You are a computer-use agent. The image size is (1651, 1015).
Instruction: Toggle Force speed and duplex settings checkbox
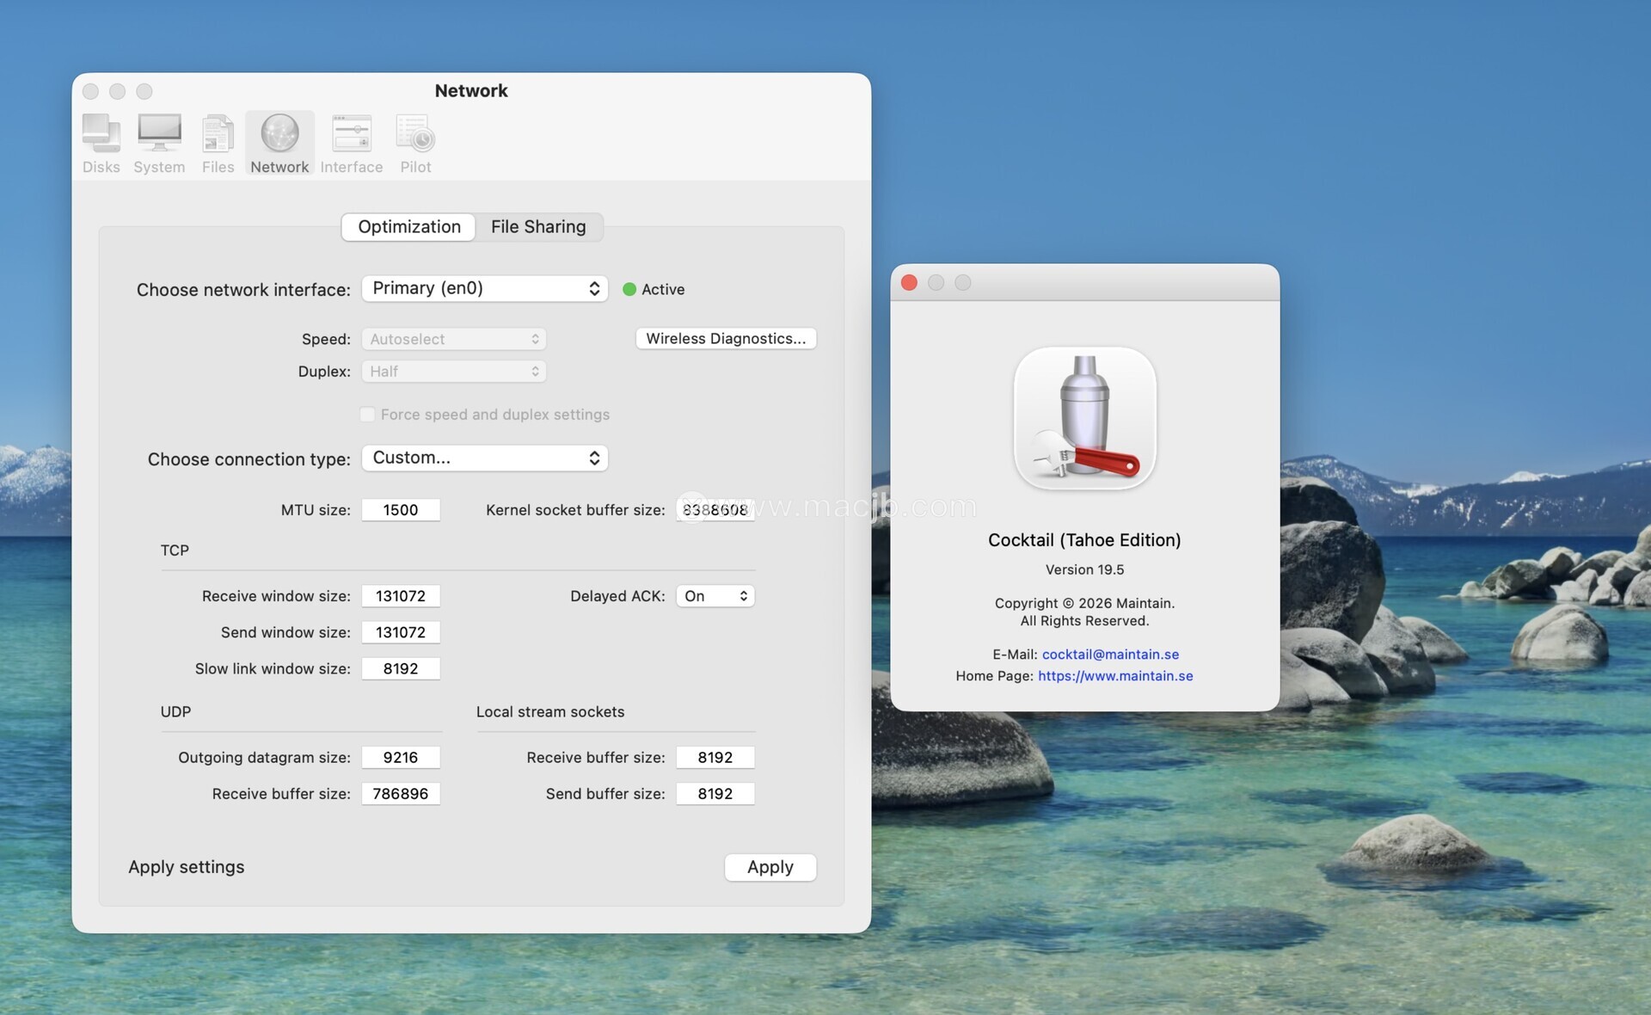click(x=368, y=415)
